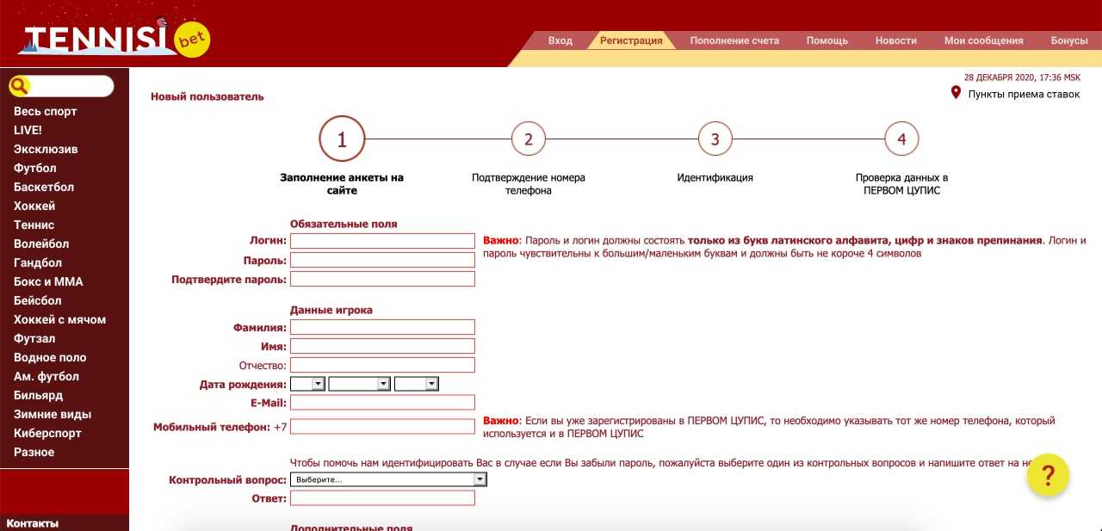The image size is (1102, 531).
Task: Switch to the Вход tab
Action: 560,40
